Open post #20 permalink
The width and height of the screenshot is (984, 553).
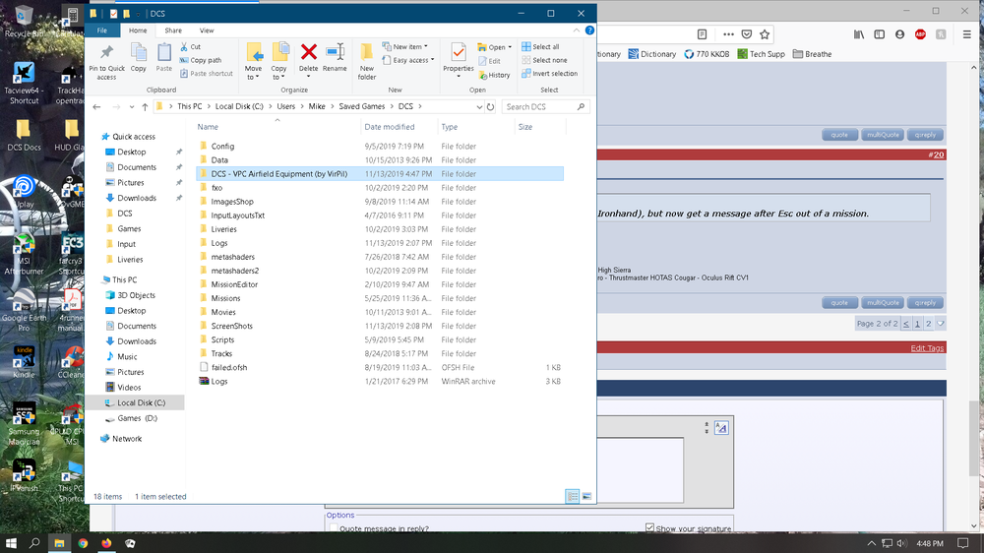pos(936,155)
